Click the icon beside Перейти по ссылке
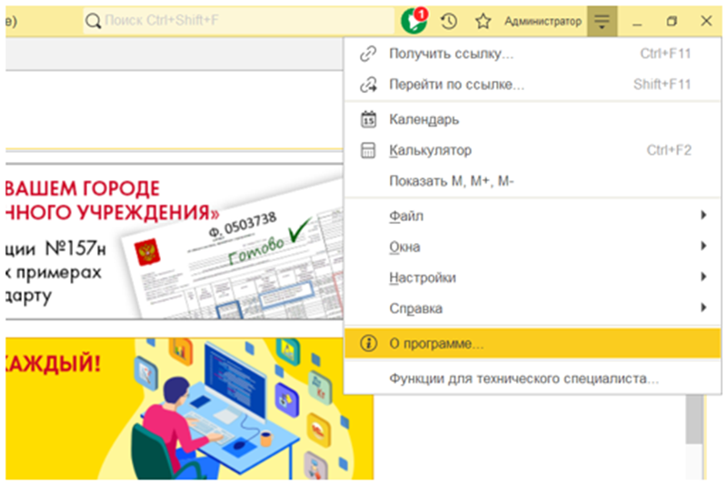This screenshot has height=494, width=728. [368, 85]
